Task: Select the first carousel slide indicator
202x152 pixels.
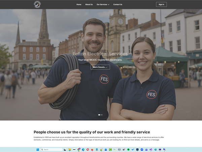Action: [x=99, y=115]
